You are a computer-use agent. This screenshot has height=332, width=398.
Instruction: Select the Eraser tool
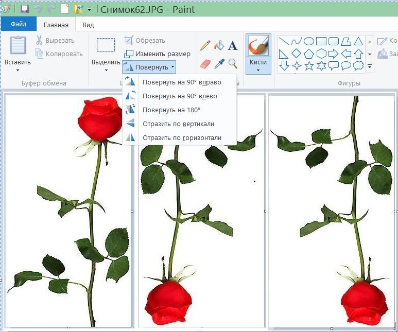[205, 63]
